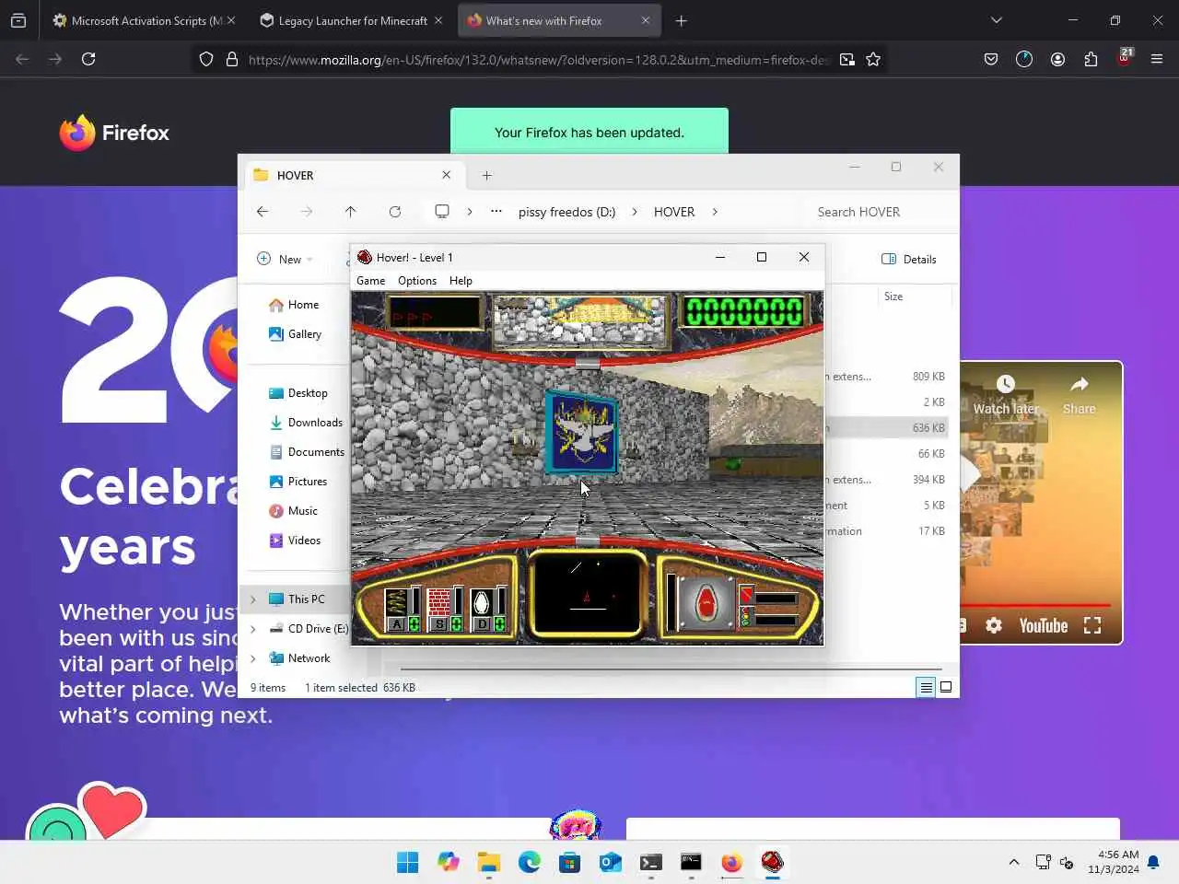Click the Firefox address bar URL

pos(538,59)
